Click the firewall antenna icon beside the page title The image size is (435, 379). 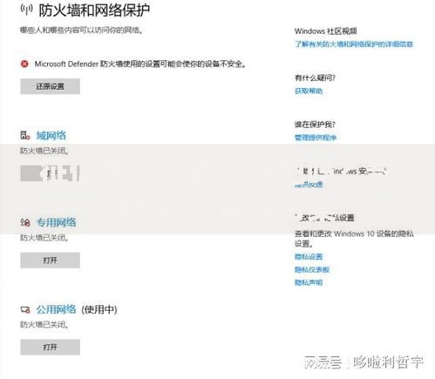click(26, 10)
